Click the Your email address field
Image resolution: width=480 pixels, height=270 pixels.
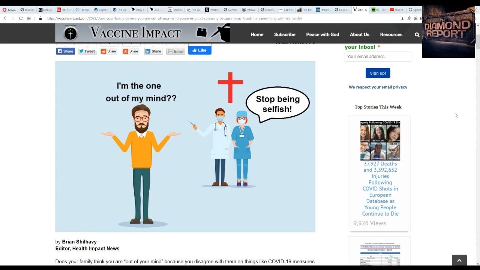(378, 57)
